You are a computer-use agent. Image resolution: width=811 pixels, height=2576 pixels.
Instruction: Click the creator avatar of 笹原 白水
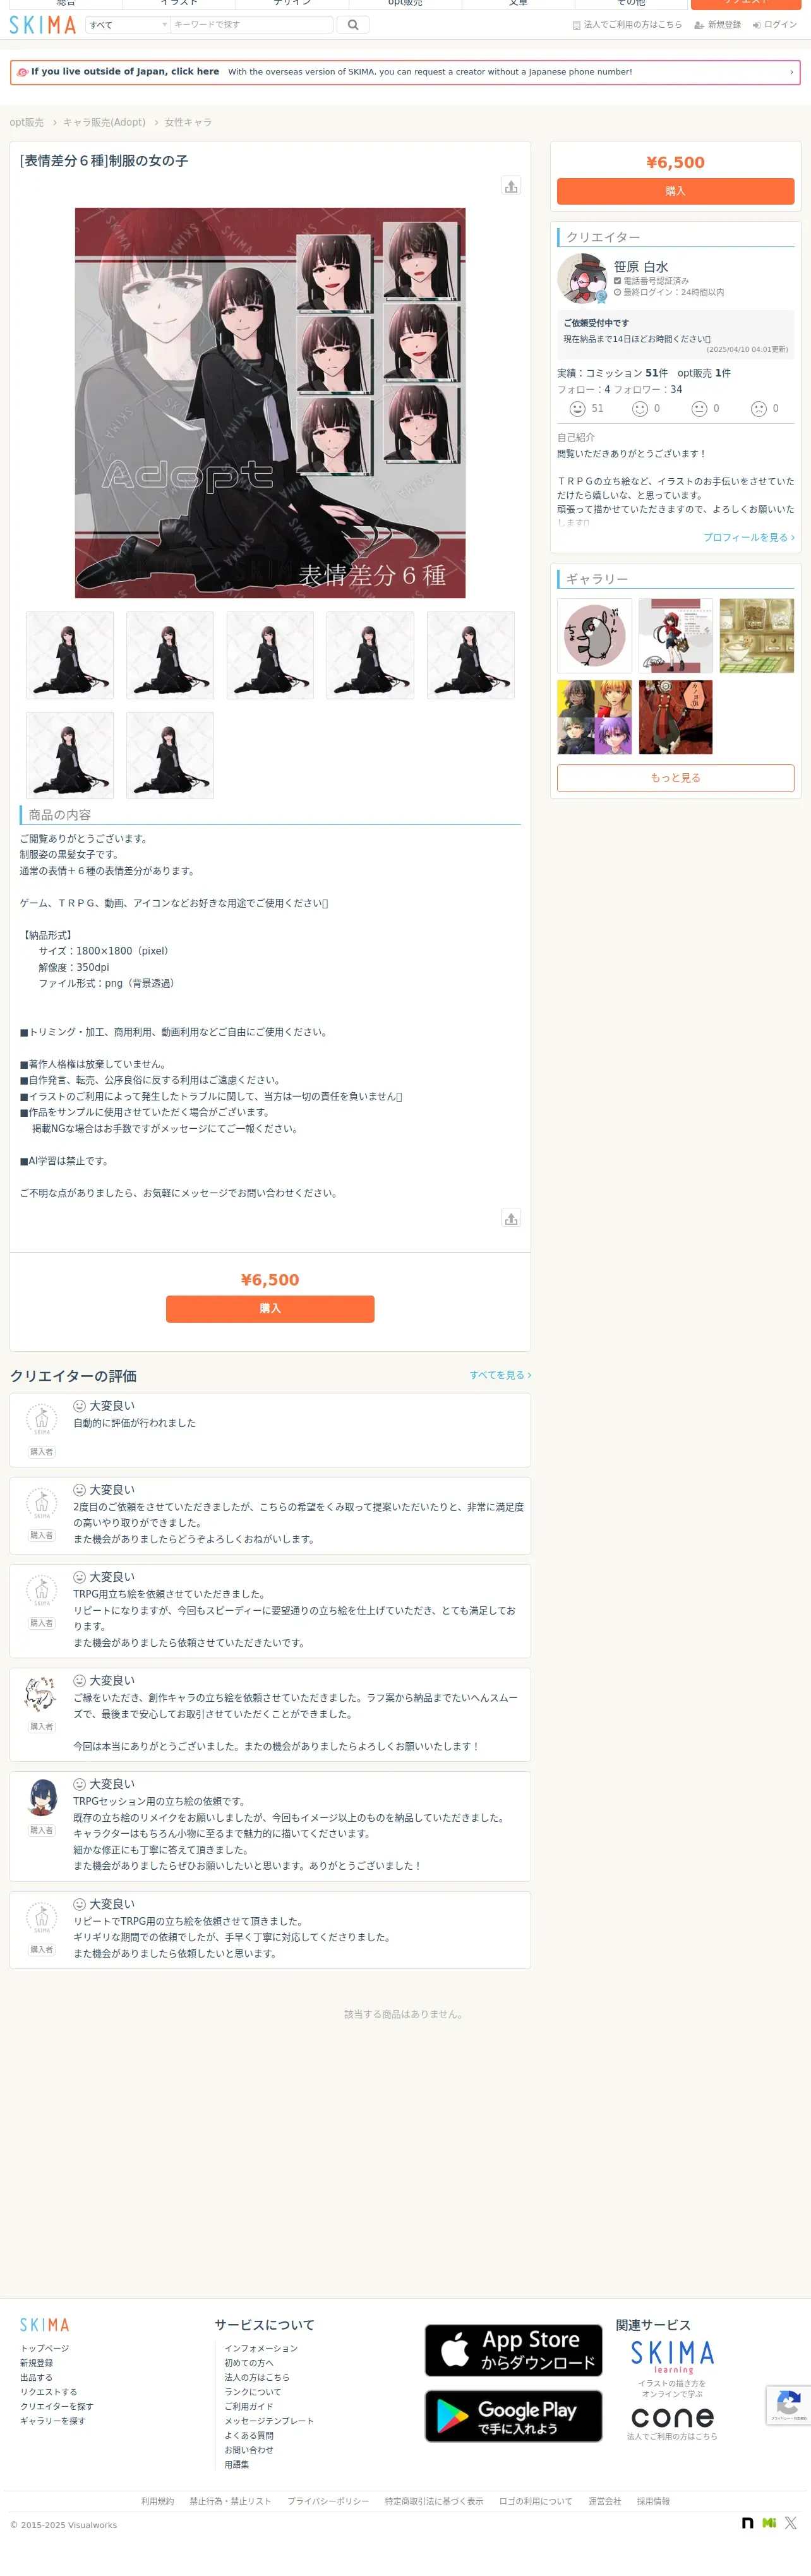pyautogui.click(x=582, y=278)
